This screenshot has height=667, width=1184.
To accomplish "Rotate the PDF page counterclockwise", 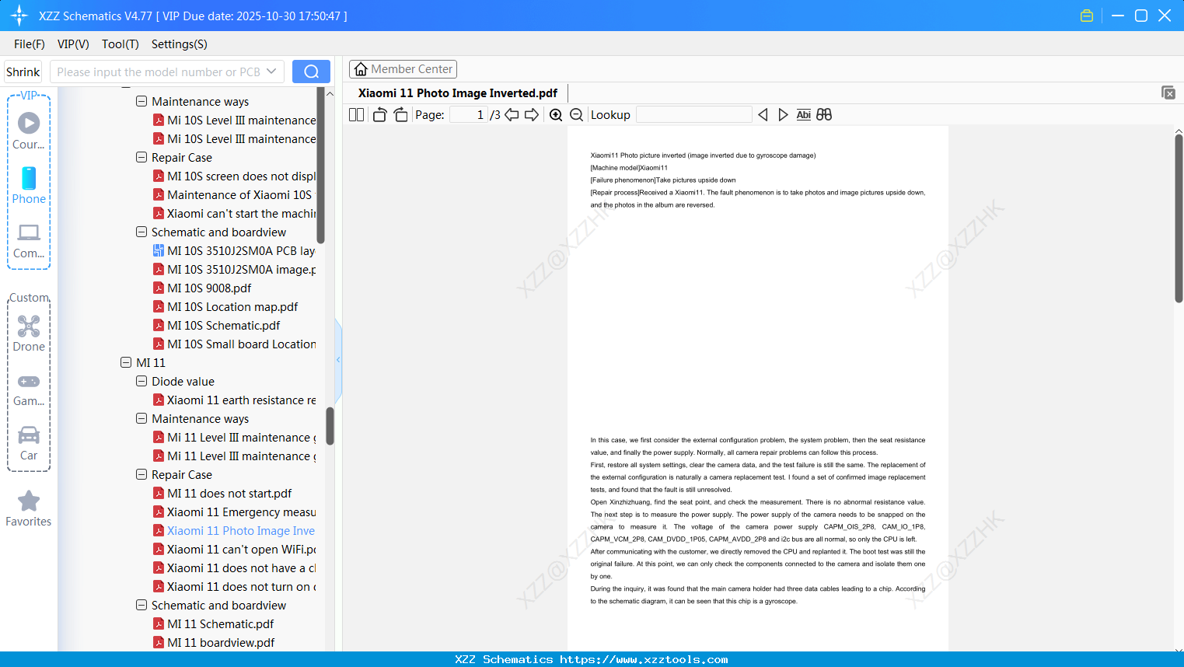I will 379,115.
